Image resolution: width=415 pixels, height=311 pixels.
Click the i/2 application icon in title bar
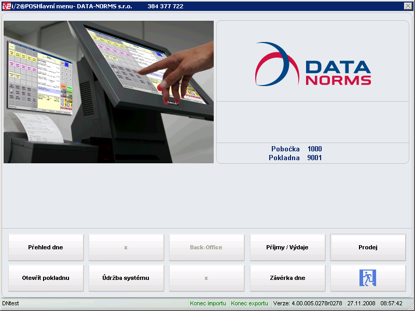pos(6,6)
